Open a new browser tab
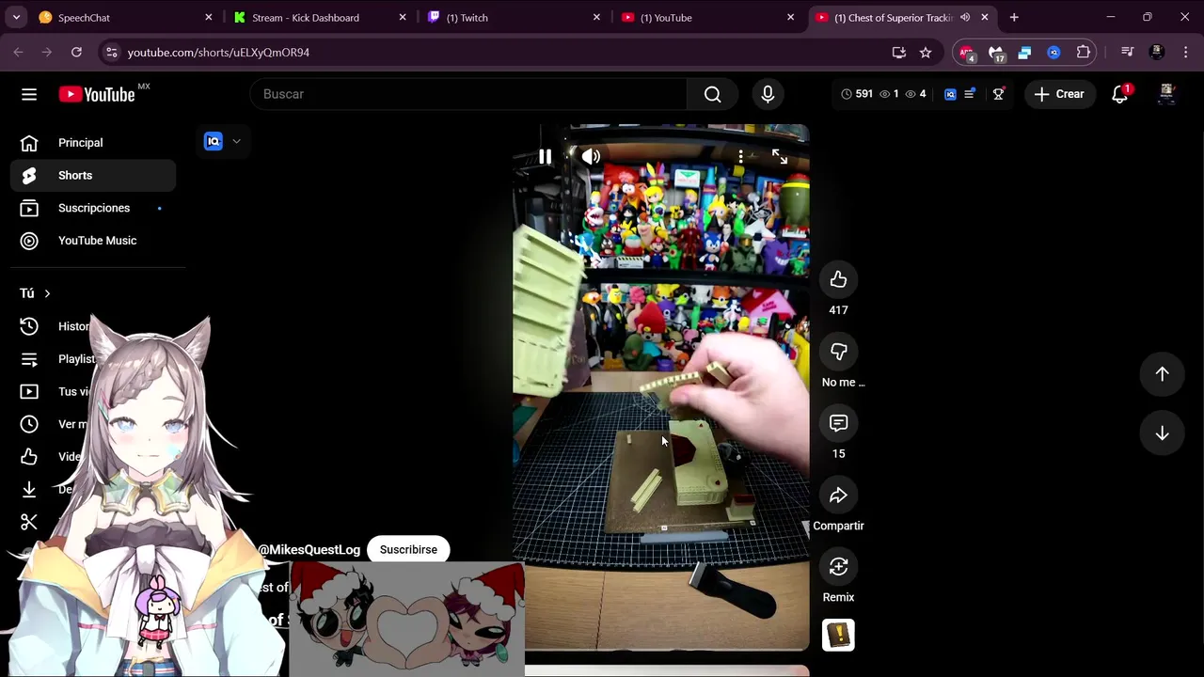Screen dimensions: 1204x677 point(1014,17)
